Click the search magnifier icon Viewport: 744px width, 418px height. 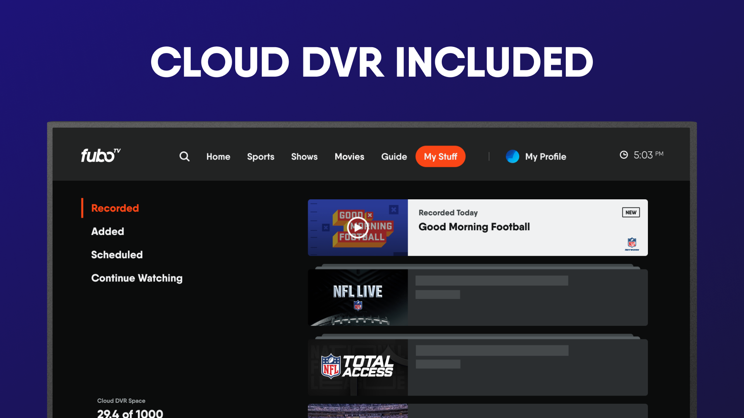coord(184,156)
